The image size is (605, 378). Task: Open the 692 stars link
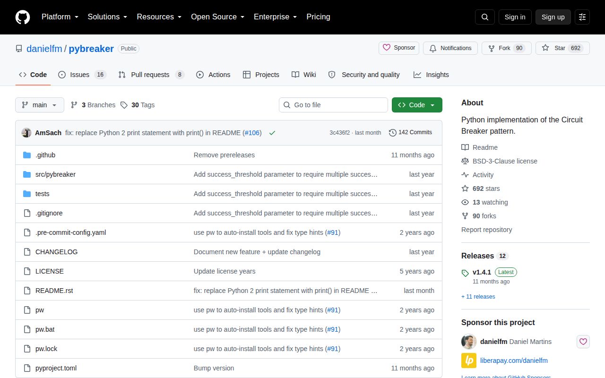pos(481,189)
